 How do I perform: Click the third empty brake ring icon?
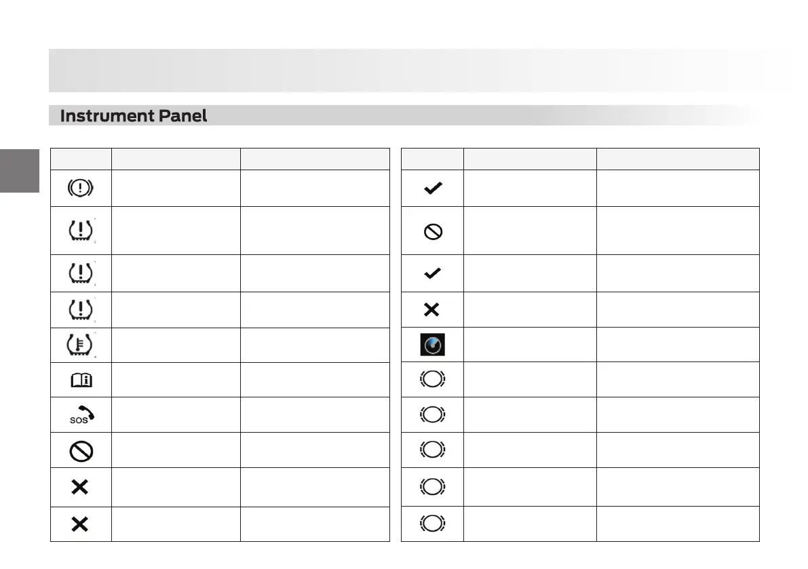pos(433,450)
